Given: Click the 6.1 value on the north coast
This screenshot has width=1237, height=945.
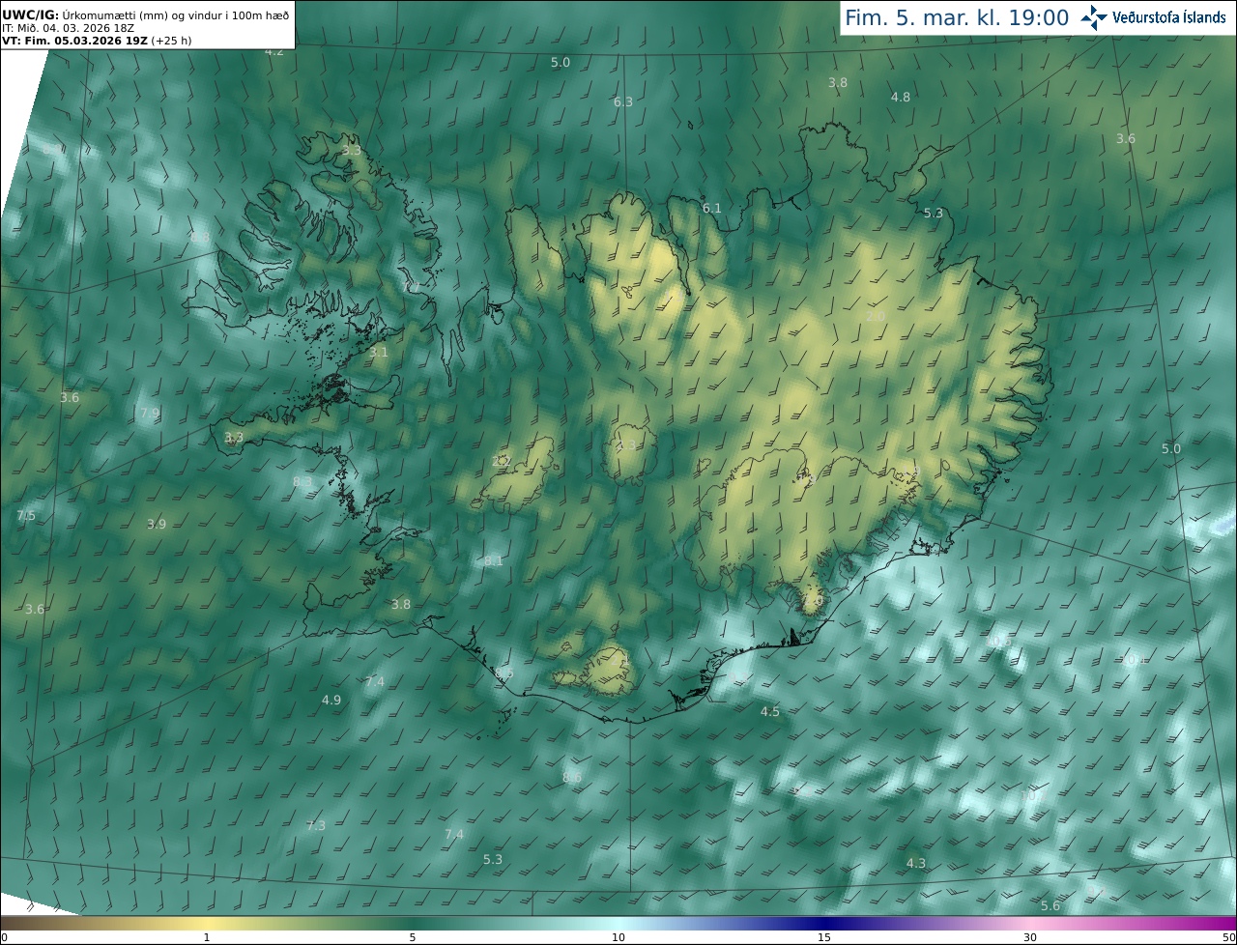Looking at the screenshot, I should 712,208.
